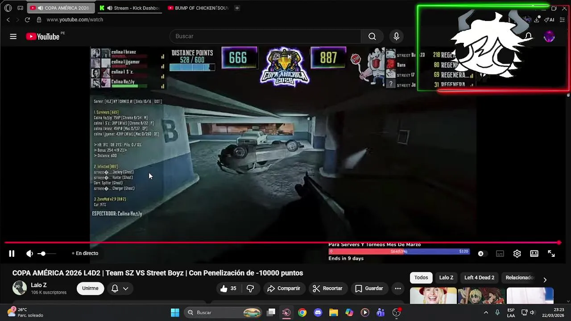Start voice search with the microphone
The image size is (571, 321).
pyautogui.click(x=396, y=37)
